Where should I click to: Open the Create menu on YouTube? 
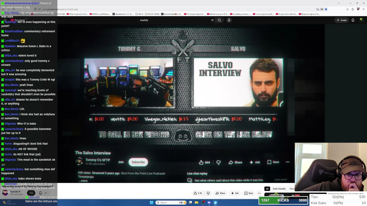342,20
